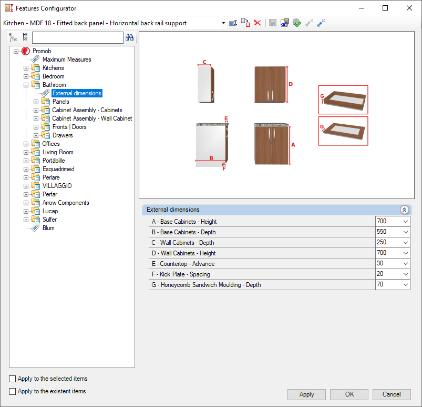Collapse the Bathroom tree node
This screenshot has height=407, width=422.
coord(26,85)
